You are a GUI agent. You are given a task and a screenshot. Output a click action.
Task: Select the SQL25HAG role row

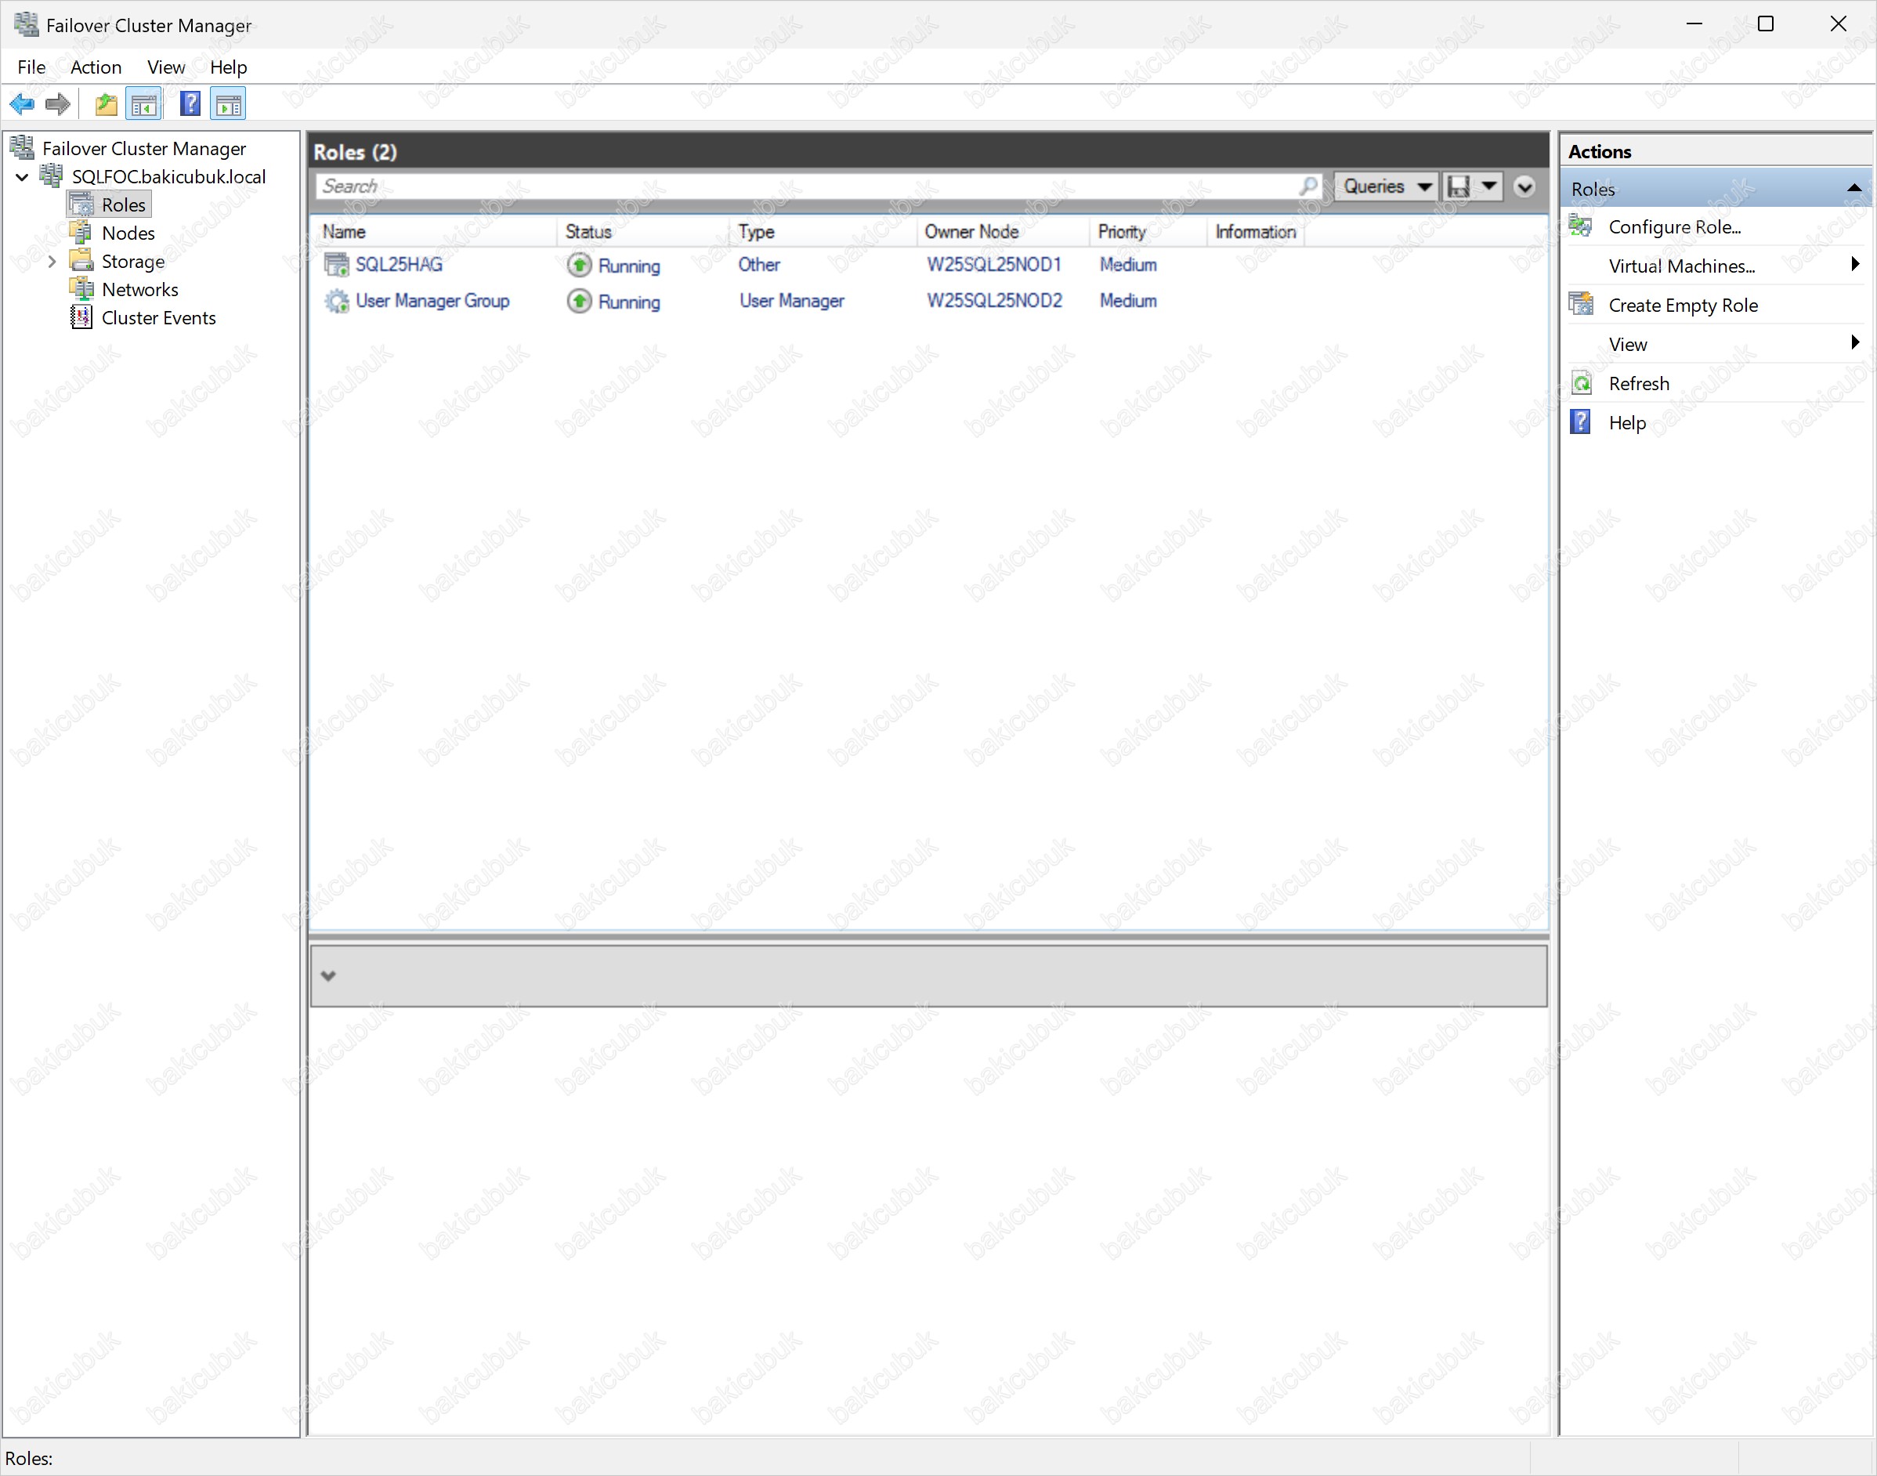[x=399, y=265]
